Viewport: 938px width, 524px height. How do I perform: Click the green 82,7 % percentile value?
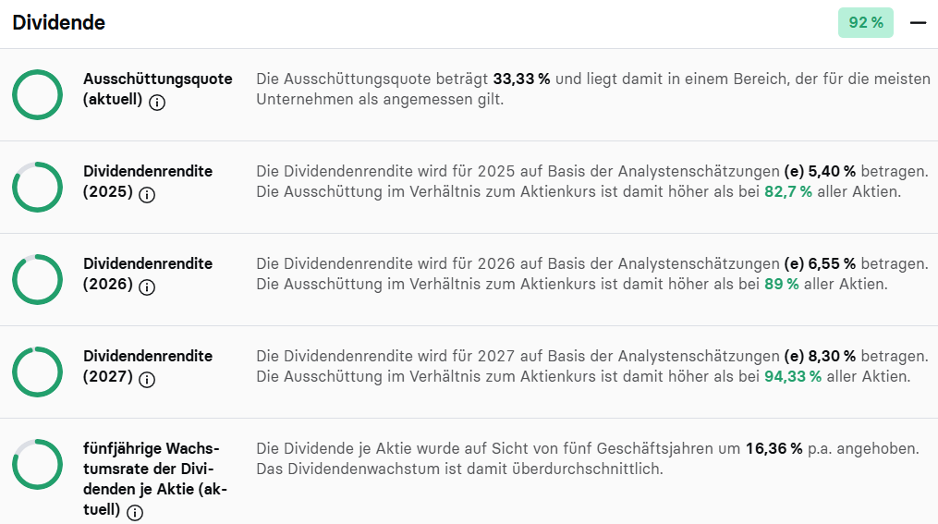click(x=788, y=192)
